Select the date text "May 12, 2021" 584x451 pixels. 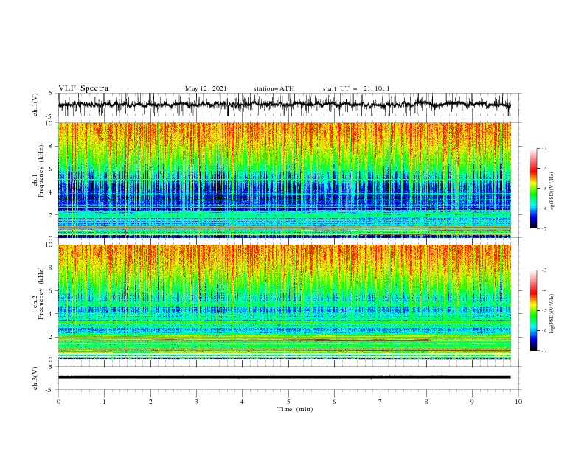pyautogui.click(x=206, y=88)
